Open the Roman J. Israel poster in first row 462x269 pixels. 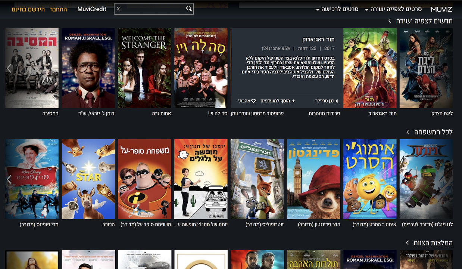coord(88,68)
